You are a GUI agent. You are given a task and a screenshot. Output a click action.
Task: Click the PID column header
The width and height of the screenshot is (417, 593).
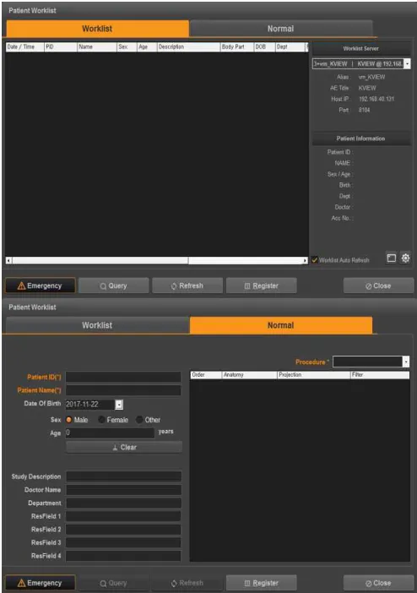click(61, 47)
